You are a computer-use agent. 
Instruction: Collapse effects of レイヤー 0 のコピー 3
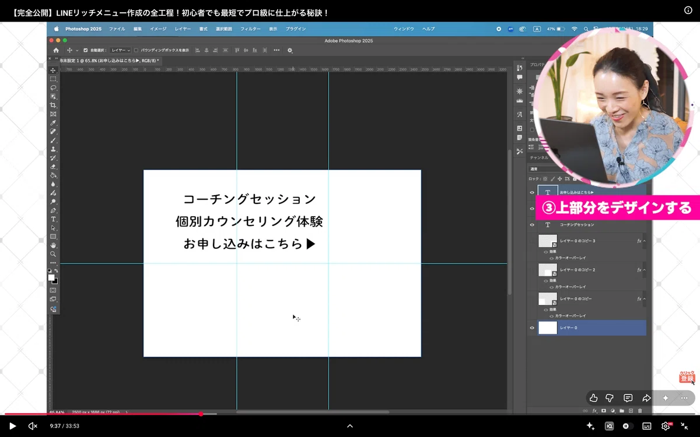click(644, 241)
